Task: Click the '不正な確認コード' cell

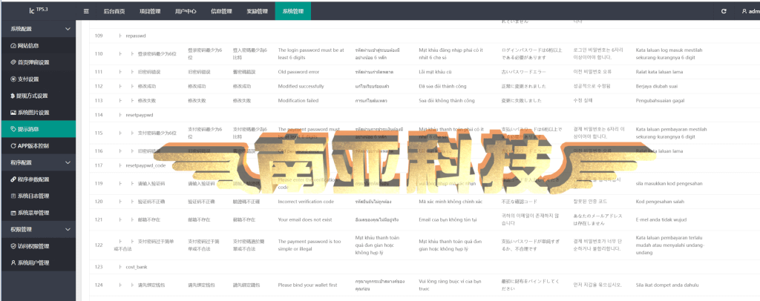Action: point(520,202)
